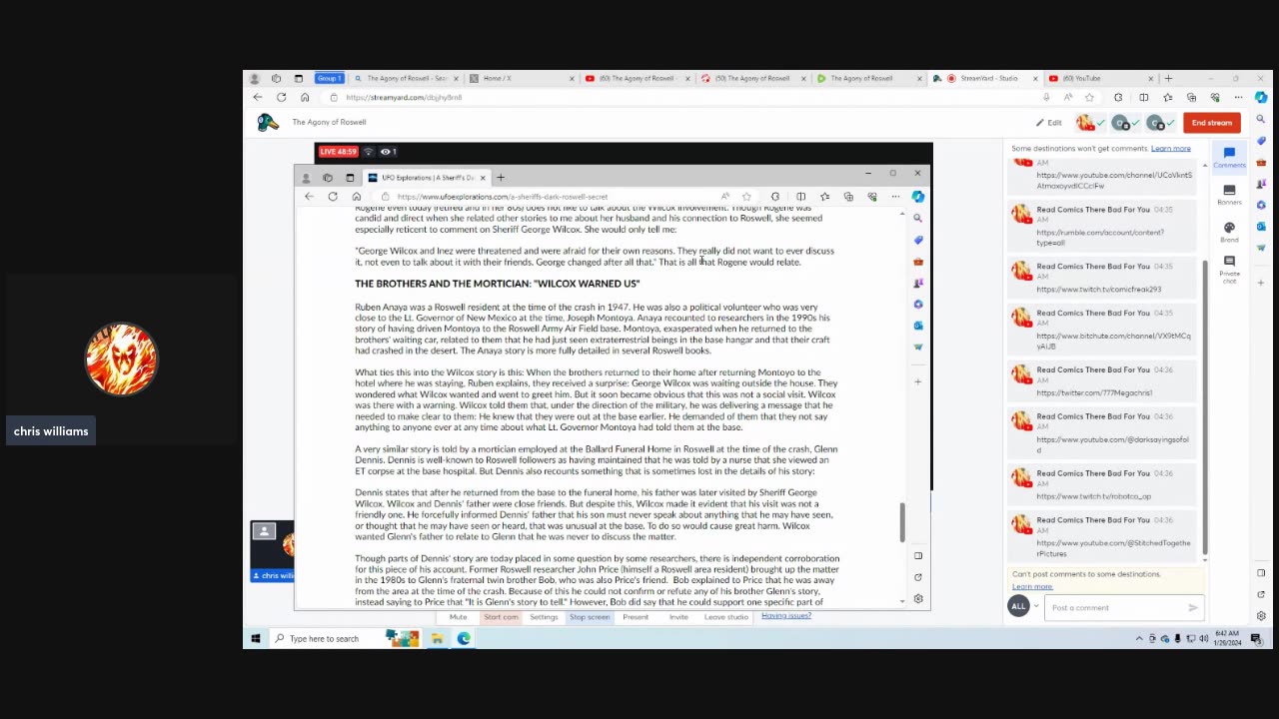The height and width of the screenshot is (719, 1279).
Task: Toggle the Start cam control
Action: coord(501,617)
